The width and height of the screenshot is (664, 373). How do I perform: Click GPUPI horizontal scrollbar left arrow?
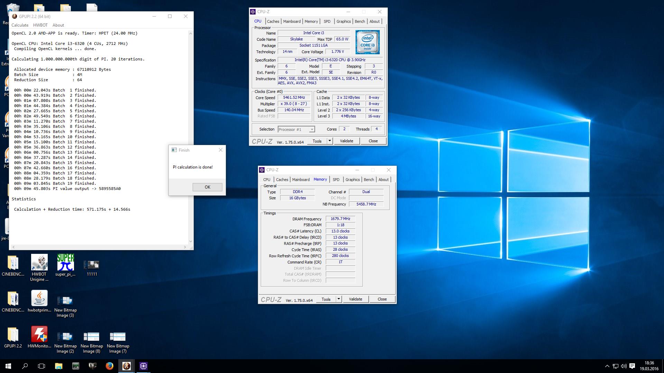(x=13, y=247)
